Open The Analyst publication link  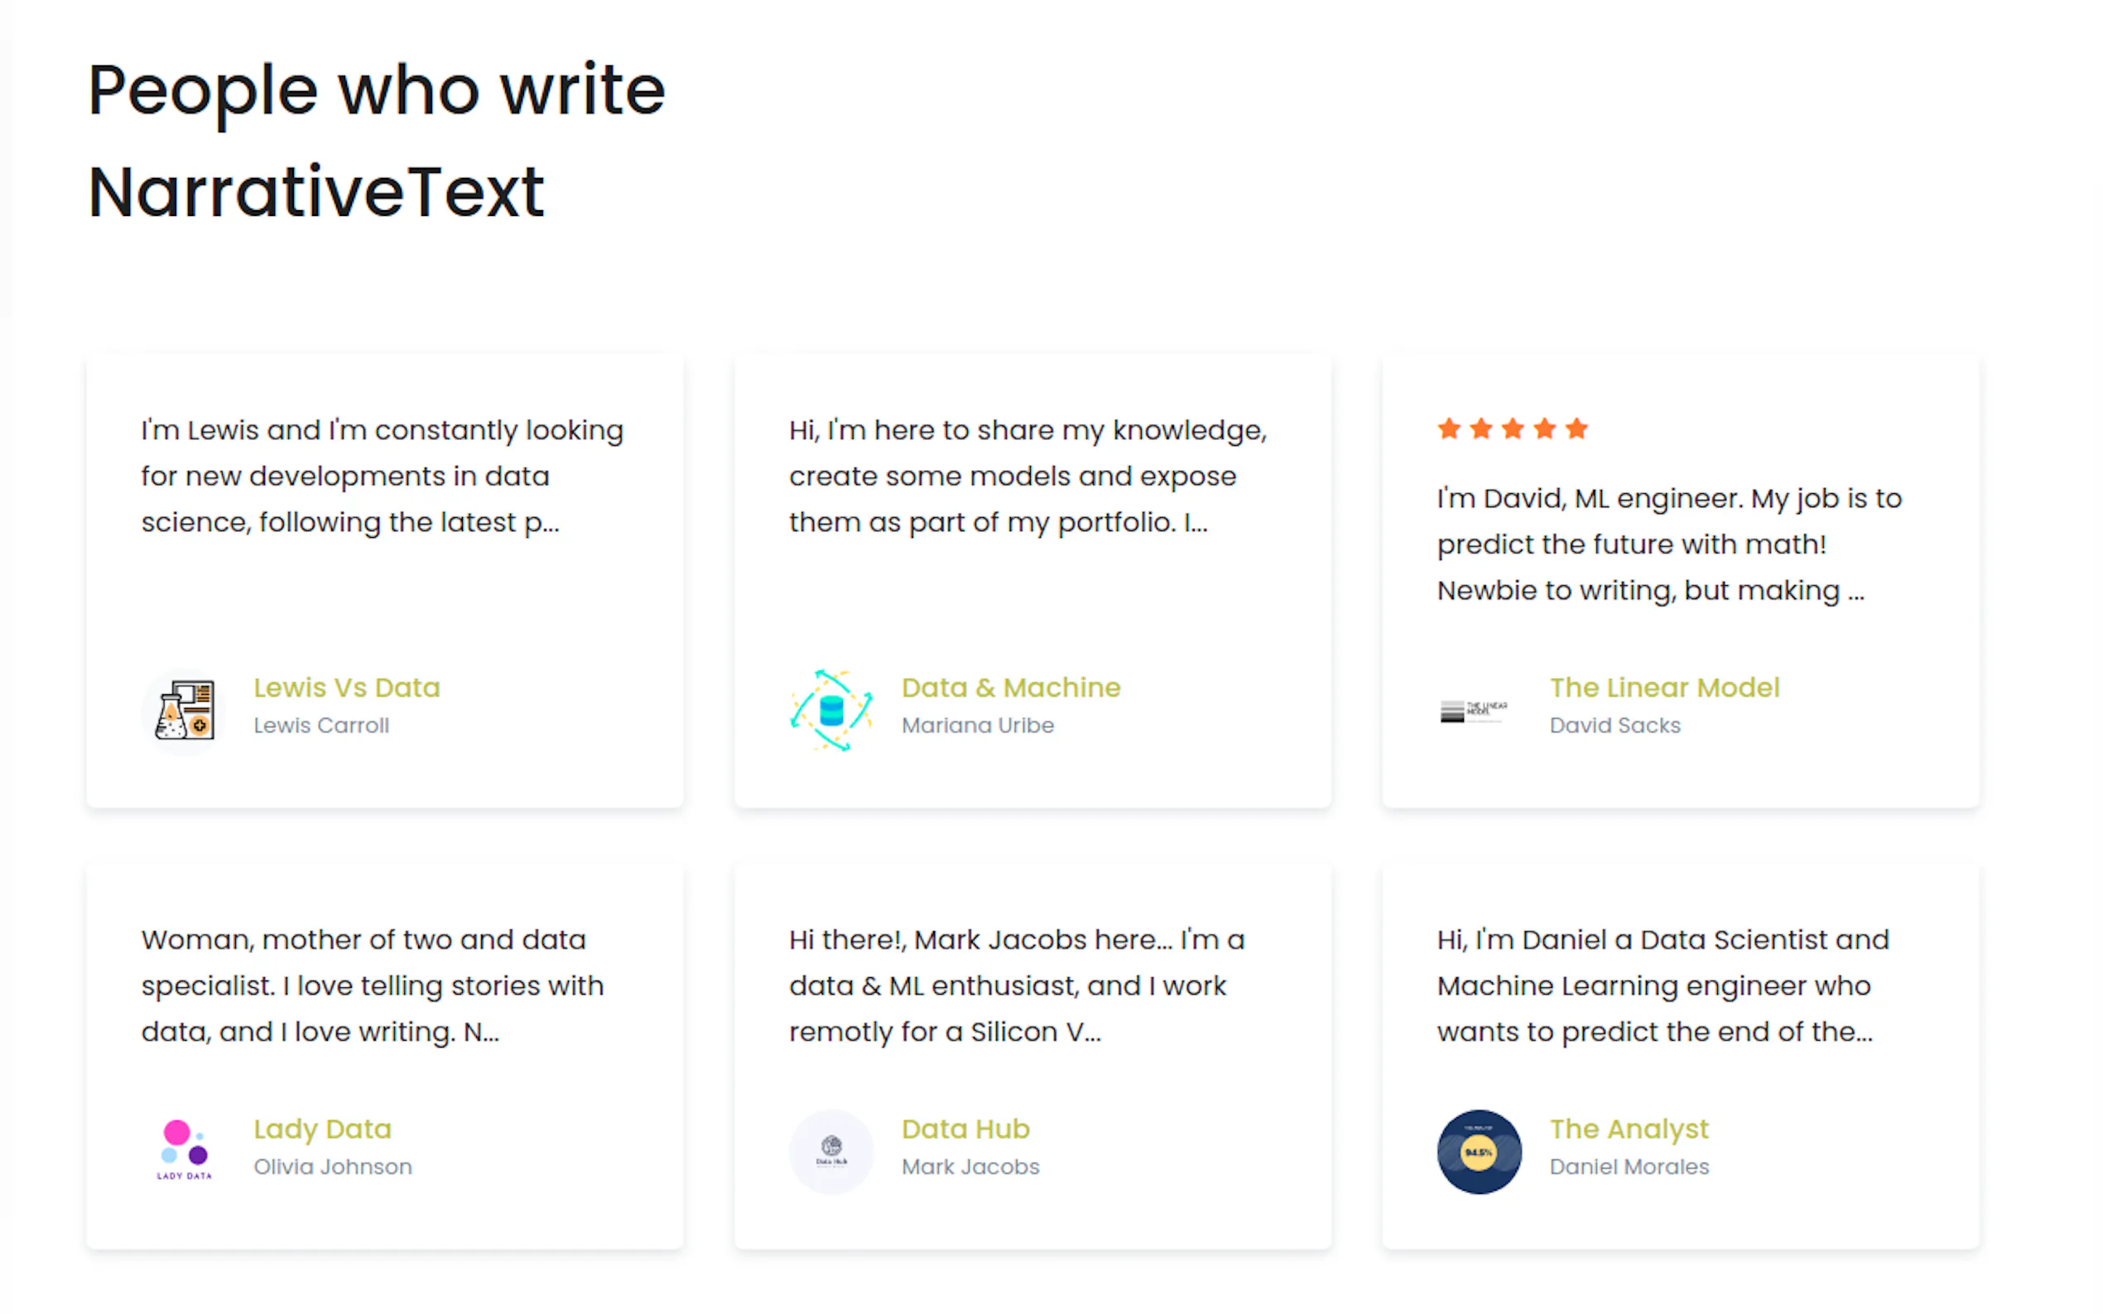point(1628,1128)
